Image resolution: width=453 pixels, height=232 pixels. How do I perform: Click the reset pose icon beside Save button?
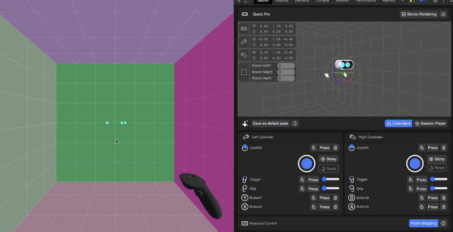pyautogui.click(x=295, y=124)
